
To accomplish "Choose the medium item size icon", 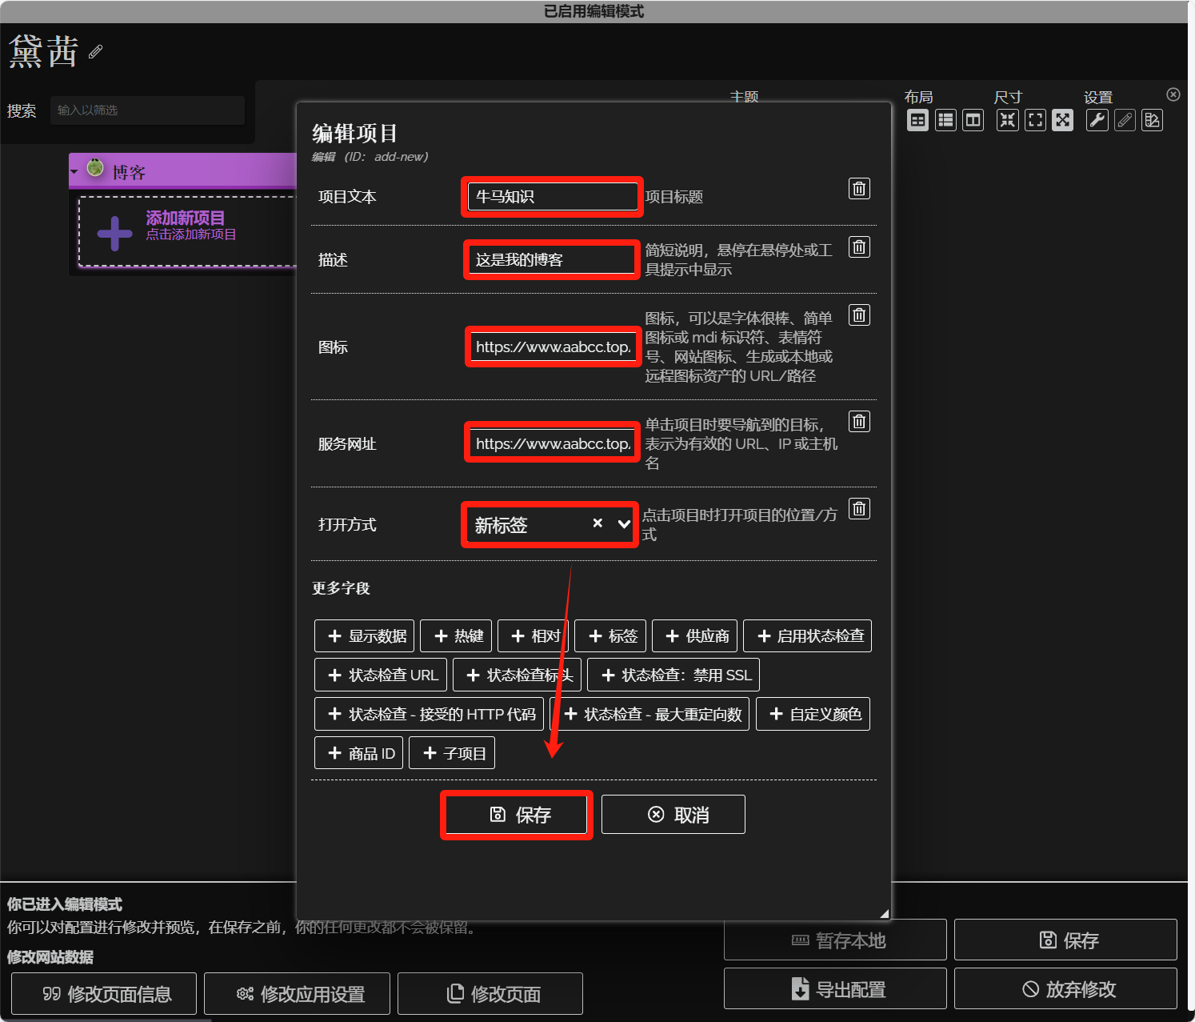I will click(1035, 121).
